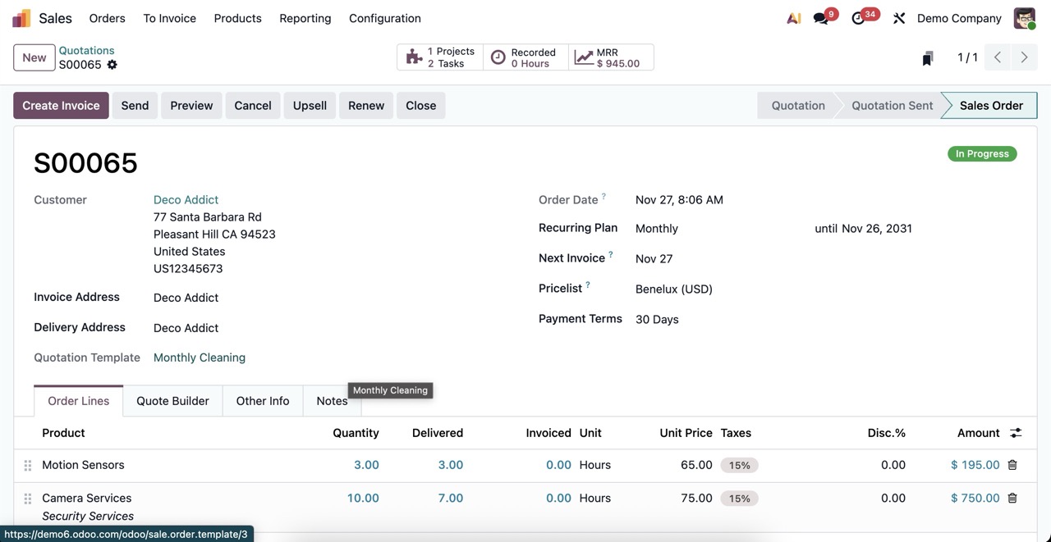Image resolution: width=1051 pixels, height=542 pixels.
Task: Click the Create Invoice button
Action: coord(61,106)
